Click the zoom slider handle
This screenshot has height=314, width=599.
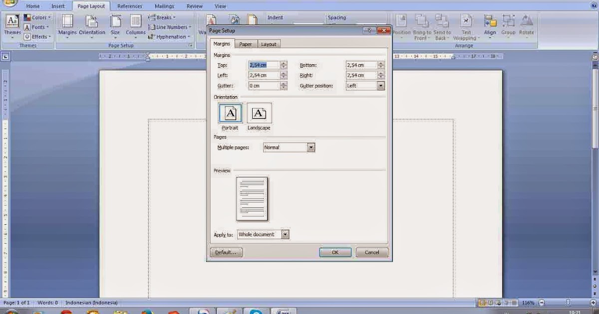[568, 303]
